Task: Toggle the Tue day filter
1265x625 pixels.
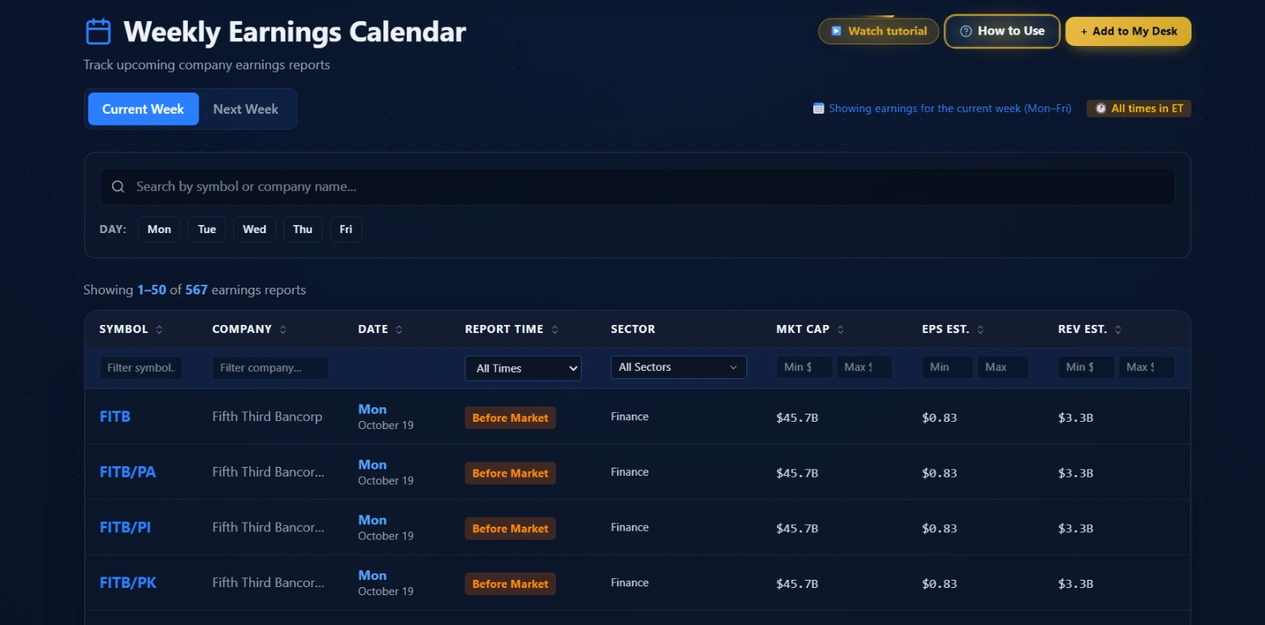Action: coord(207,229)
